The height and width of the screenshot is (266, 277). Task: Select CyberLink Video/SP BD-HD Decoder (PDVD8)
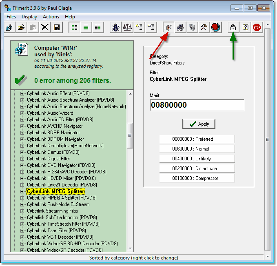73,244
